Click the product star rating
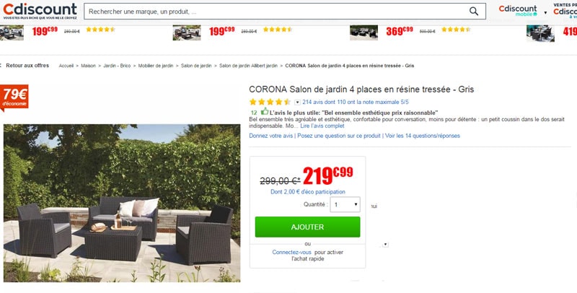Screen dimensions: 577x293 pos(270,102)
